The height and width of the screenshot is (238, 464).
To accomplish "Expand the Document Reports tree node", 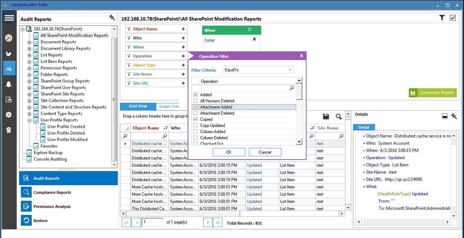I will coord(29,42).
